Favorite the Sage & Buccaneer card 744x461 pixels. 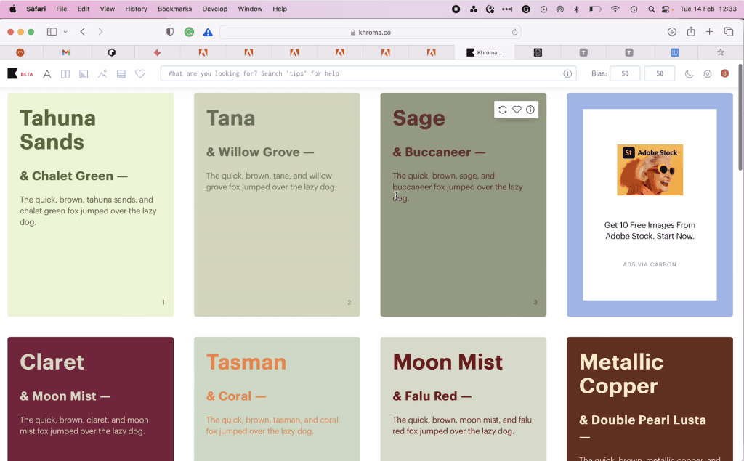(517, 110)
